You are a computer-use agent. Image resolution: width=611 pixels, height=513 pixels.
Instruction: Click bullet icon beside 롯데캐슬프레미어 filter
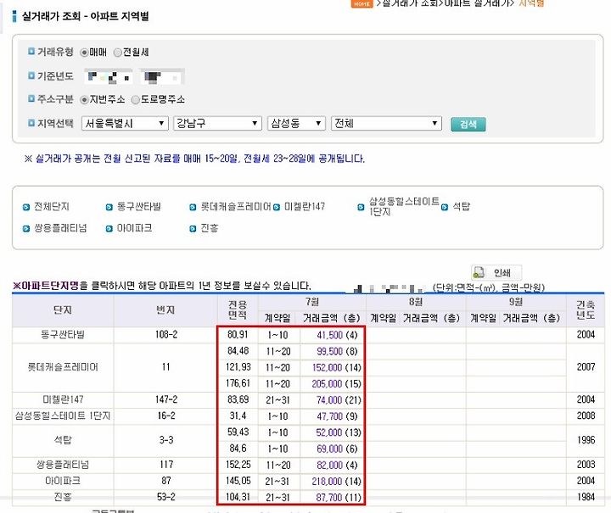(x=193, y=208)
